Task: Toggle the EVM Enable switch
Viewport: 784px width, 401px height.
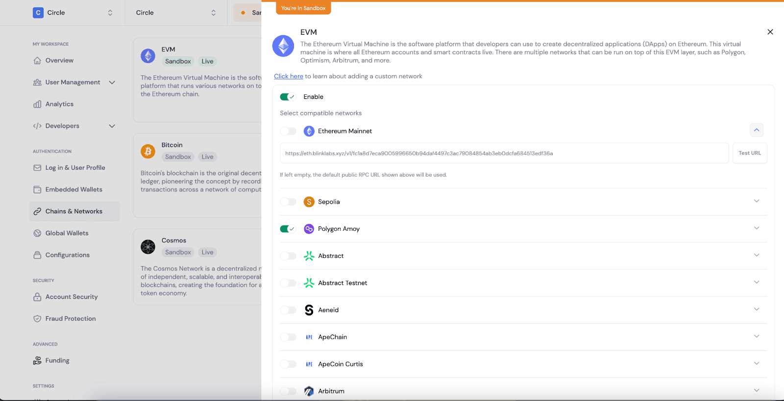Action: click(288, 97)
